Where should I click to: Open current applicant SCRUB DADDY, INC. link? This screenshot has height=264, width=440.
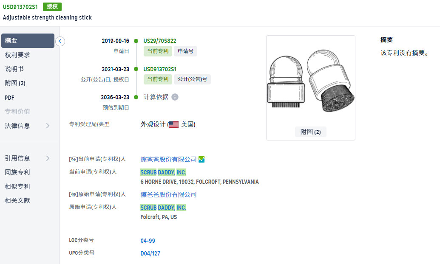click(x=163, y=172)
